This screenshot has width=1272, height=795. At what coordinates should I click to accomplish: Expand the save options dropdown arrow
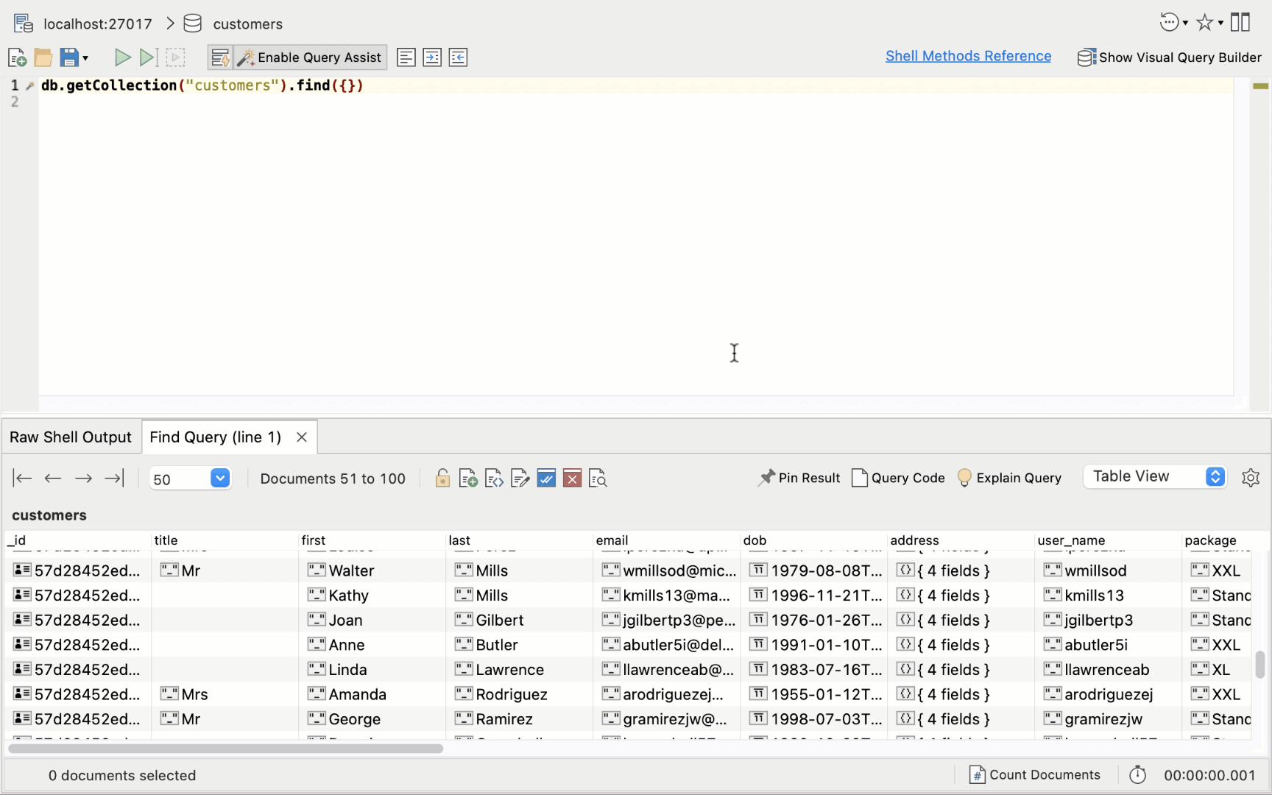pos(85,58)
